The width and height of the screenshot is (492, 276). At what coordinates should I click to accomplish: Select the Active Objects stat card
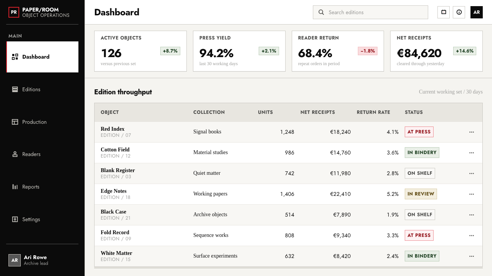click(140, 51)
